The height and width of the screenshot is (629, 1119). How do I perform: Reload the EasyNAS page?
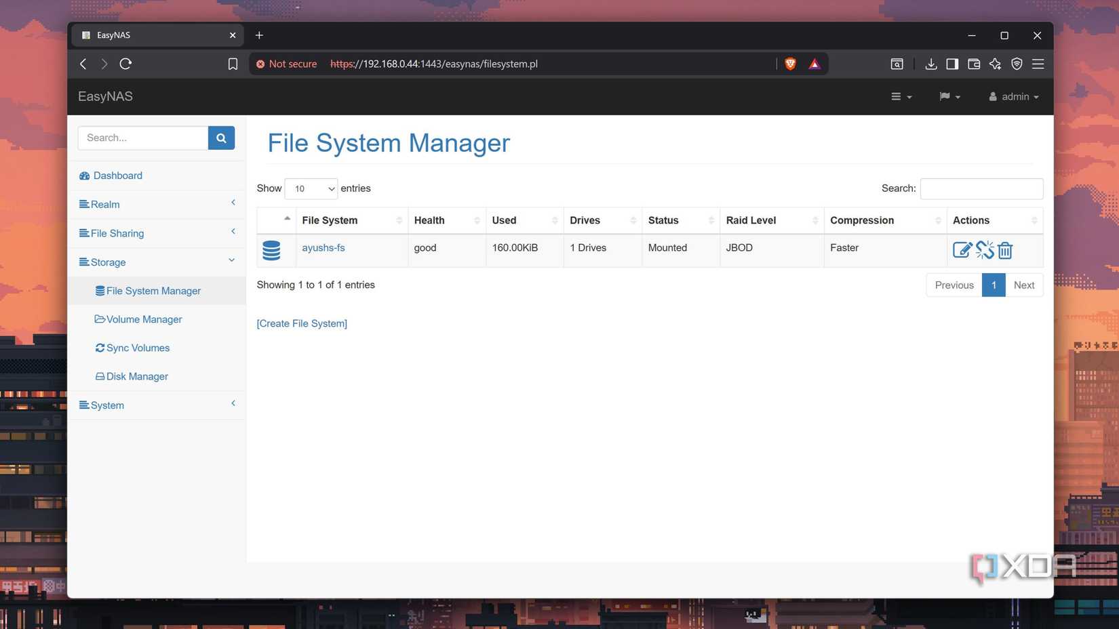click(125, 64)
